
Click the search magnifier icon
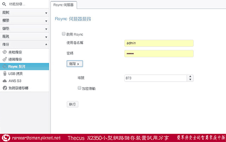(4, 4)
